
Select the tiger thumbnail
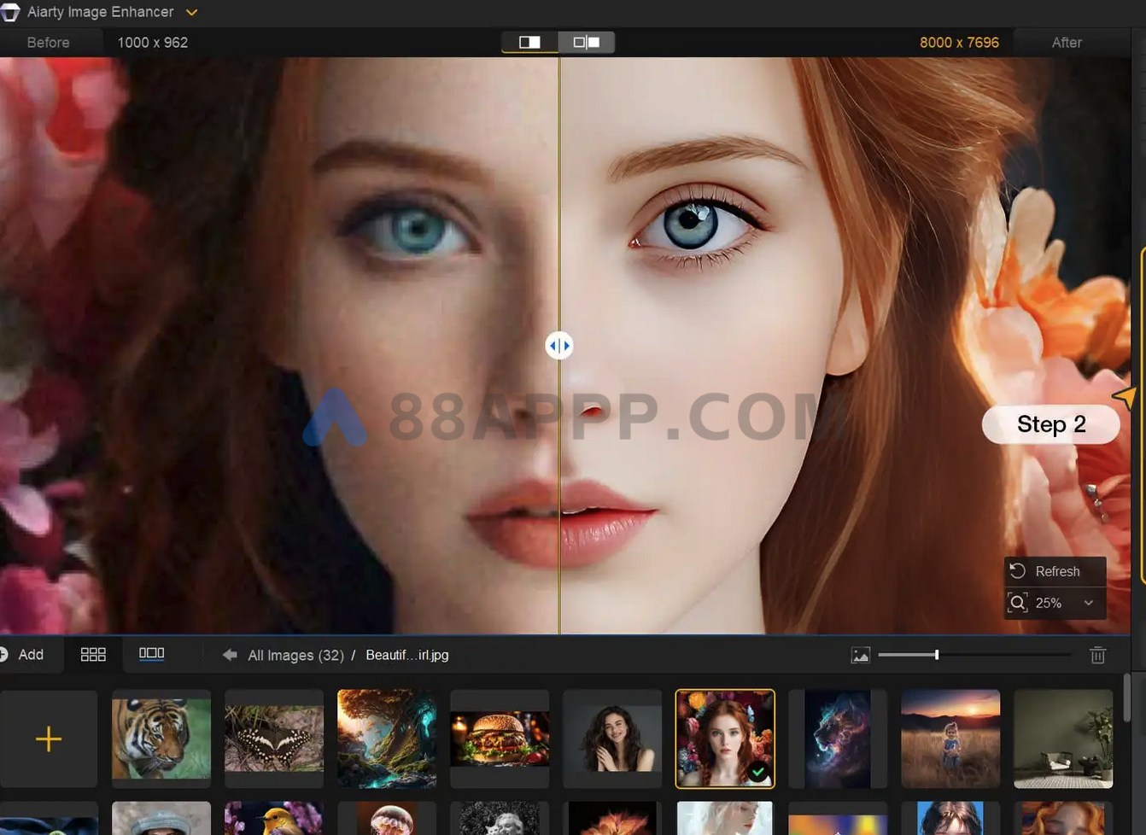161,739
